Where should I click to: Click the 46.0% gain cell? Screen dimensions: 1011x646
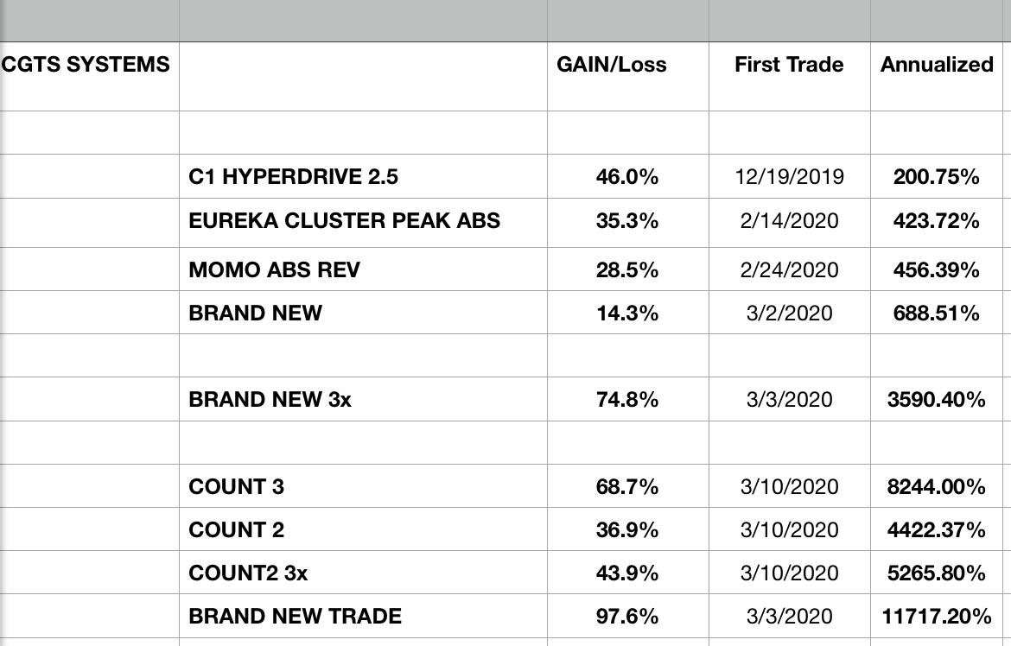click(627, 177)
